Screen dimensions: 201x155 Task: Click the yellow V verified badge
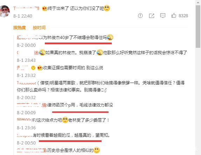[x=33, y=68]
